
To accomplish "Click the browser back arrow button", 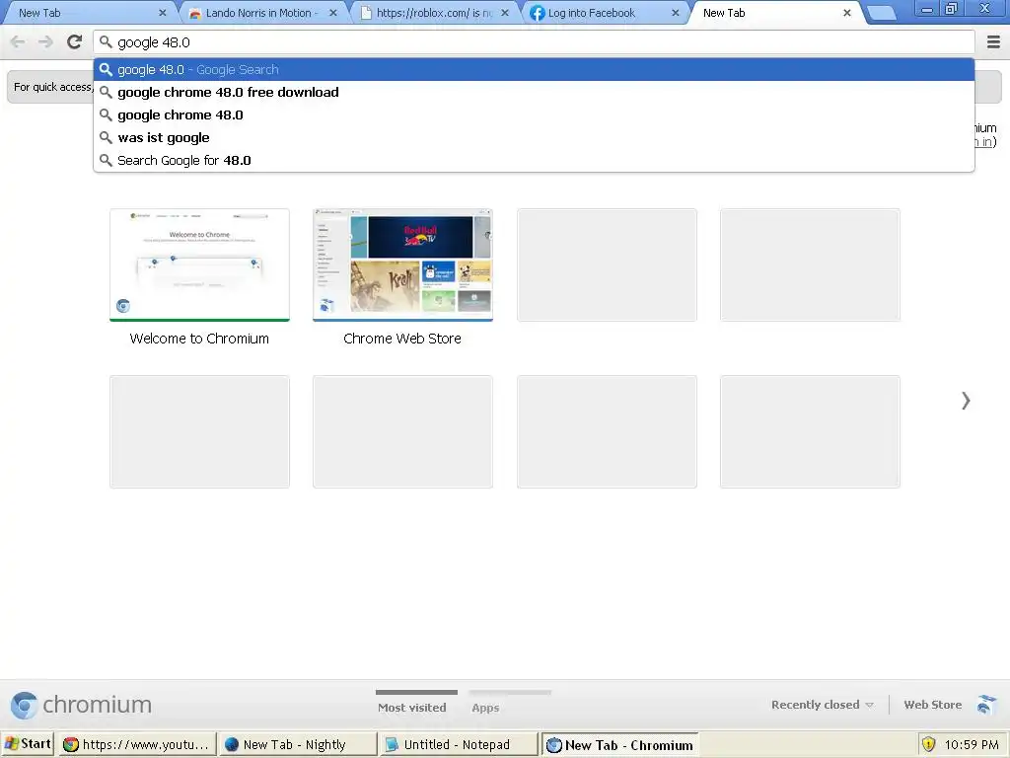I will coord(18,42).
